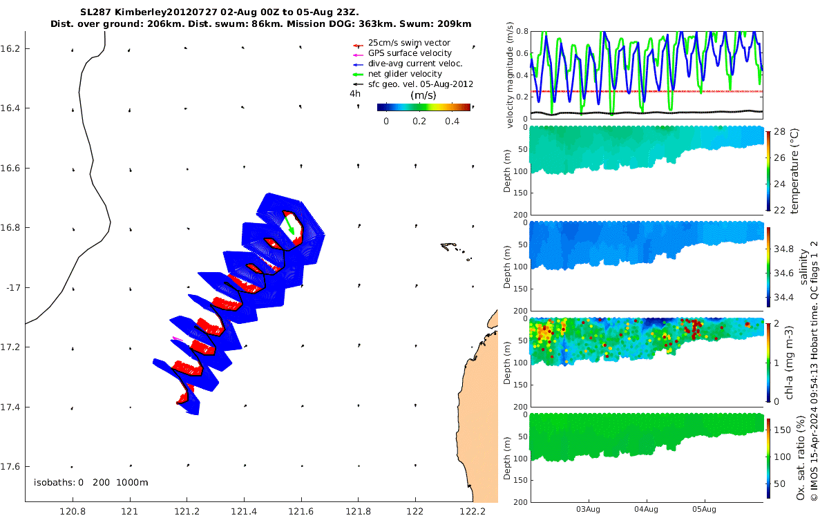This screenshot has height=518, width=829.
Task: Select the 'net glider velocity' legend text
Action: tap(405, 74)
